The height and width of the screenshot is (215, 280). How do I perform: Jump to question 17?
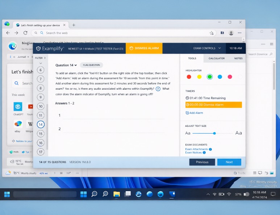click(x=41, y=152)
